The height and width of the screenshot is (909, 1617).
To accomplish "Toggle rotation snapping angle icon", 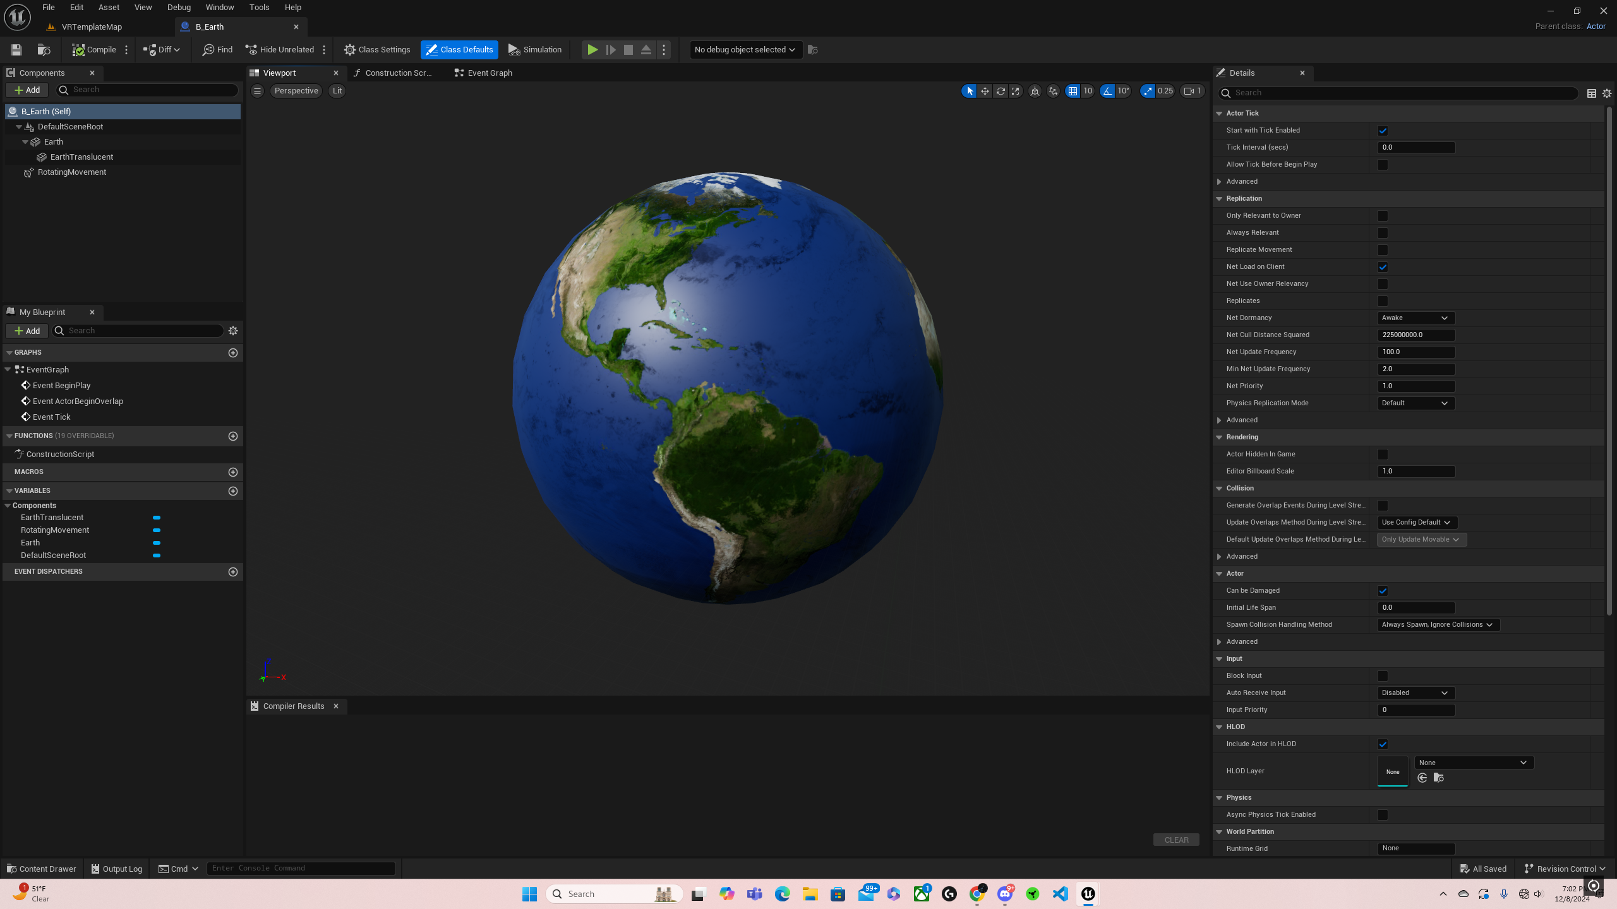I will coord(1107,91).
